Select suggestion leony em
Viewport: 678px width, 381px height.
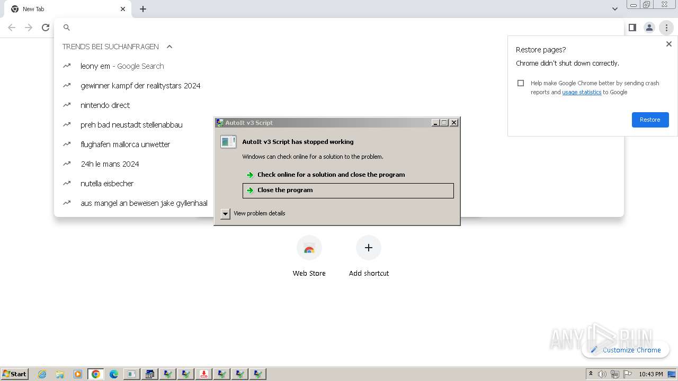coord(339,66)
